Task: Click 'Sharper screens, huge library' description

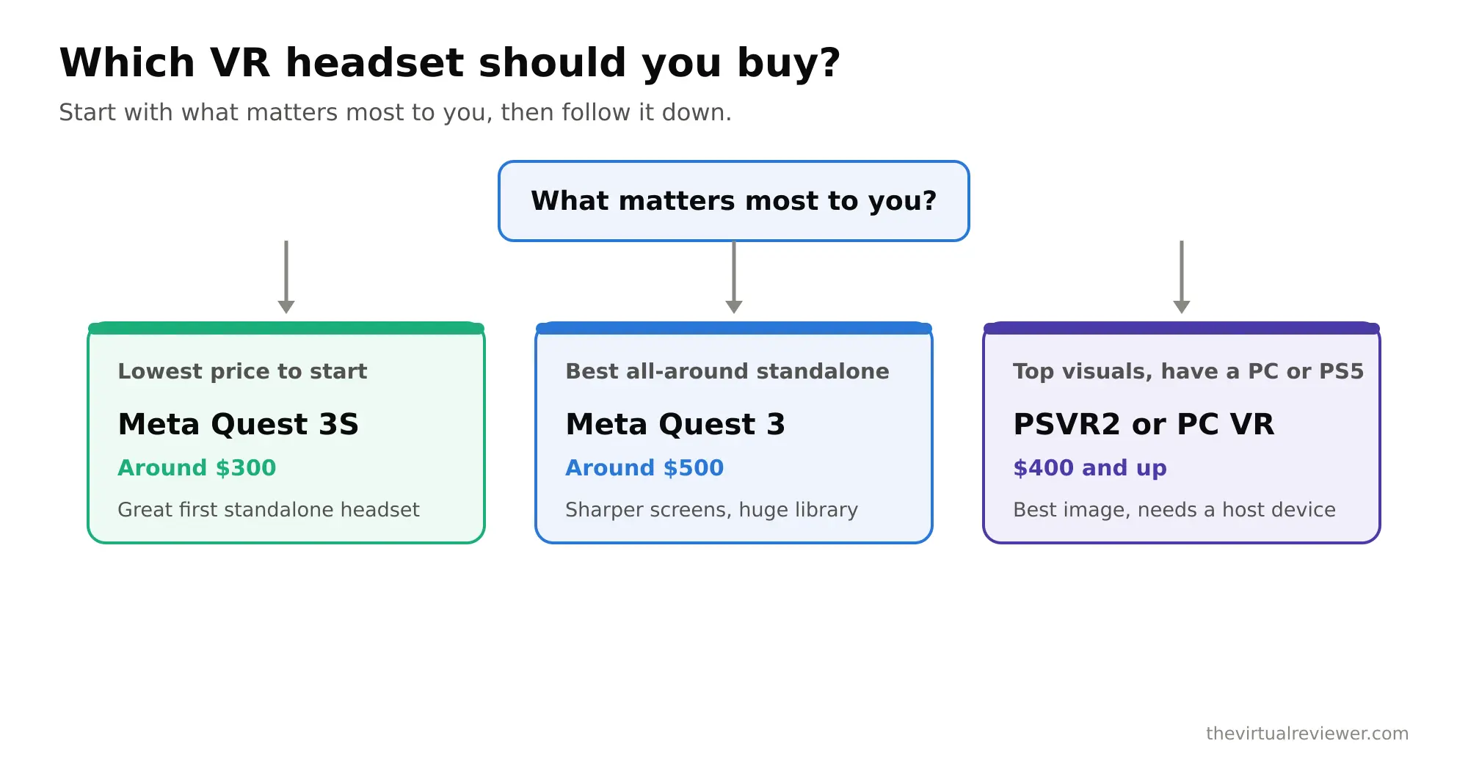Action: [712, 509]
